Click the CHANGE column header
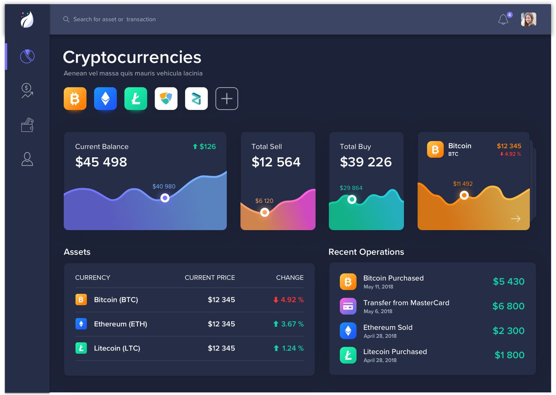This screenshot has height=395, width=556. click(x=290, y=277)
